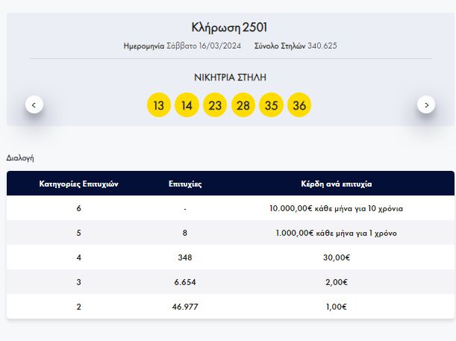Select the Κλήρωση 2501 title
The width and height of the screenshot is (456, 341).
229,28
